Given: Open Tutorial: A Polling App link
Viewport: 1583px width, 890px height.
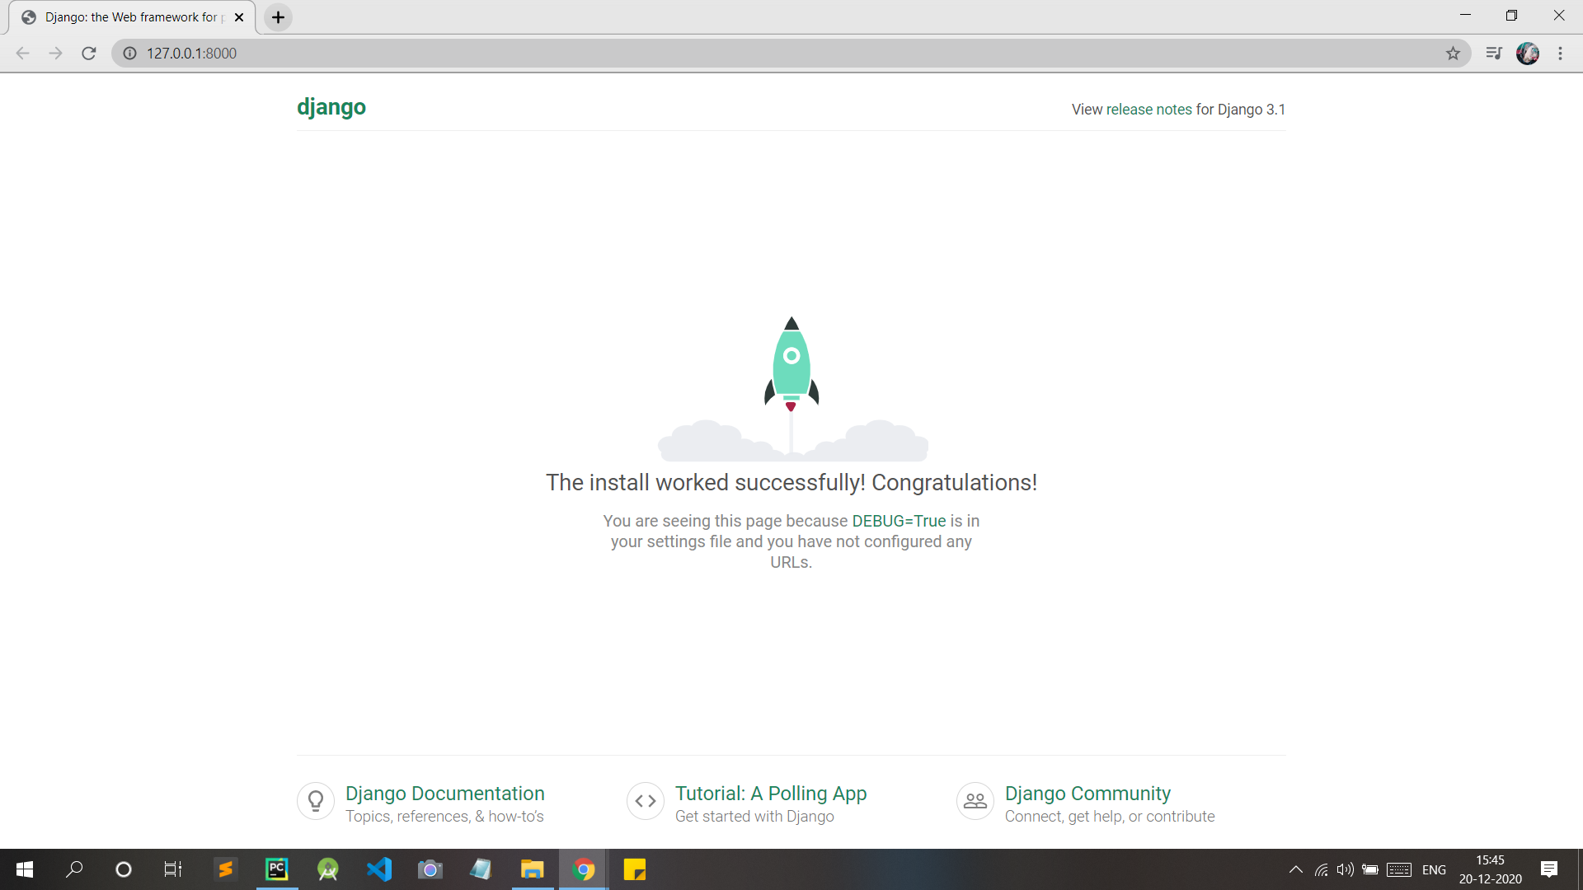Looking at the screenshot, I should click(770, 793).
